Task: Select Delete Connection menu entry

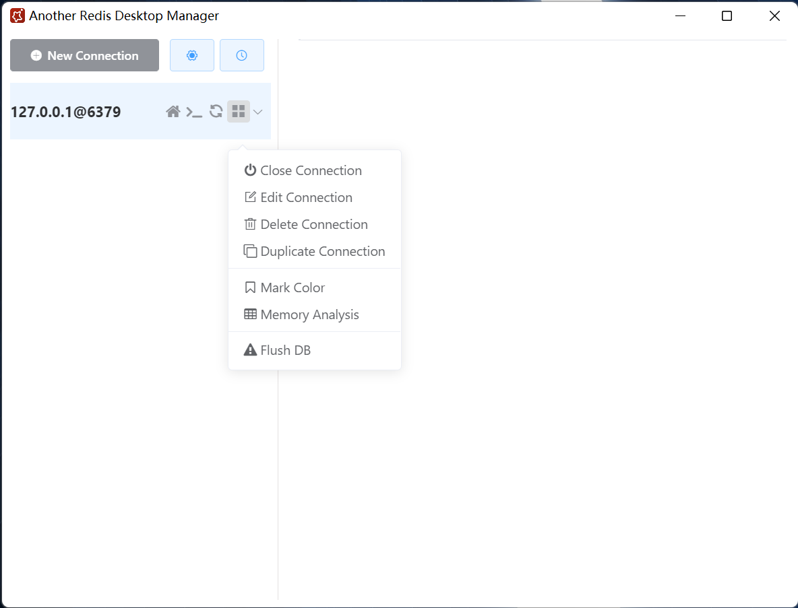Action: 315,224
